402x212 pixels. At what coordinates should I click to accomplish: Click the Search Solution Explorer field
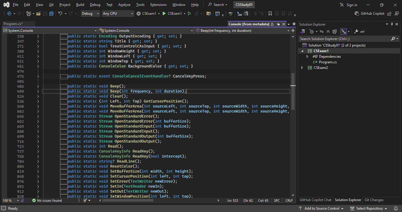(344, 39)
